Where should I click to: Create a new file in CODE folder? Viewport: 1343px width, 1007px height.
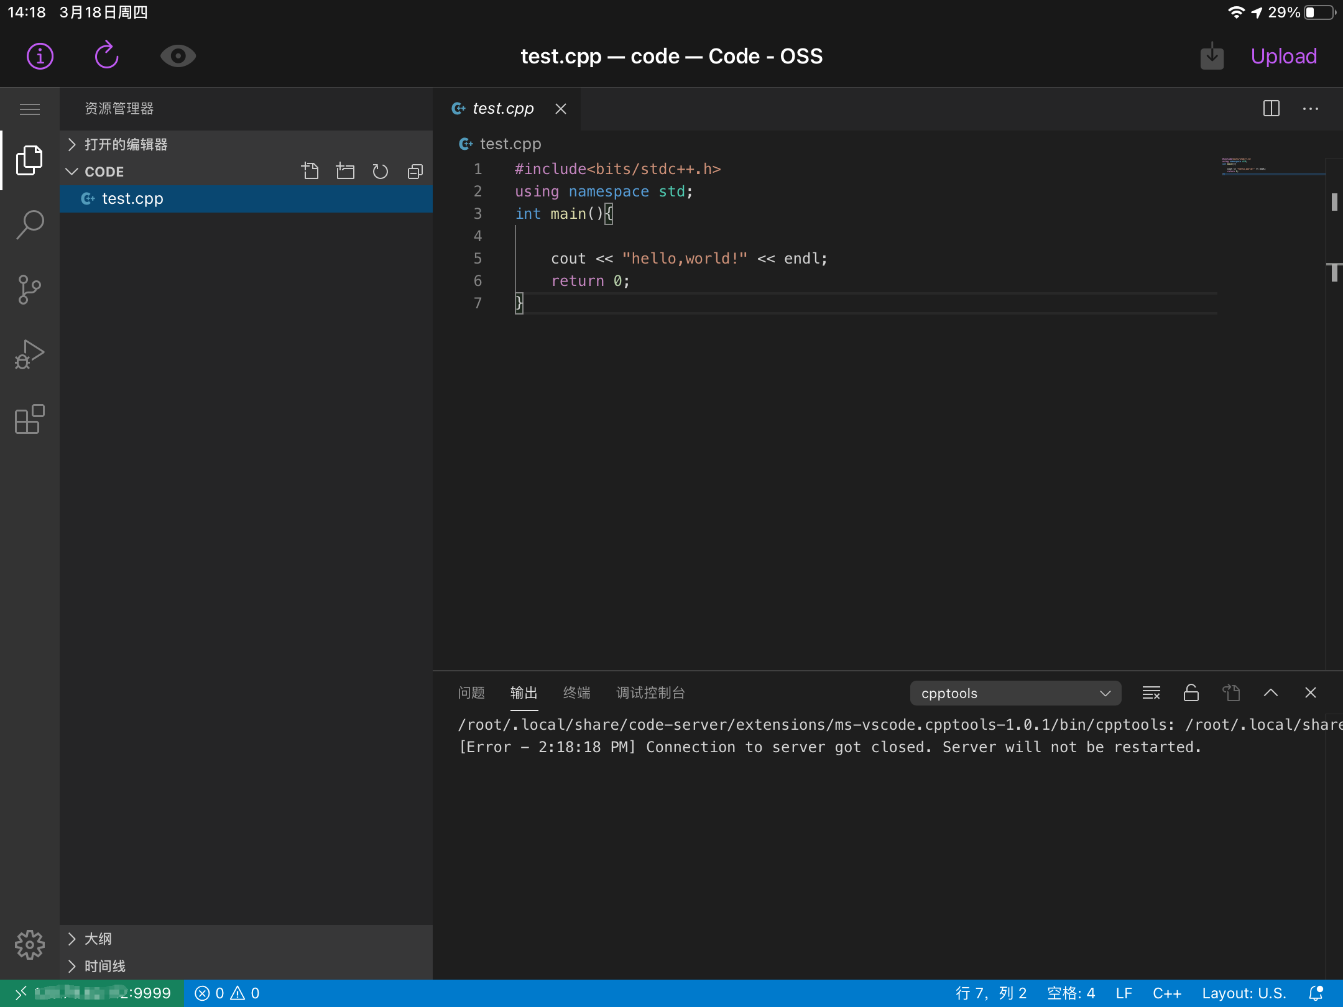pos(311,171)
